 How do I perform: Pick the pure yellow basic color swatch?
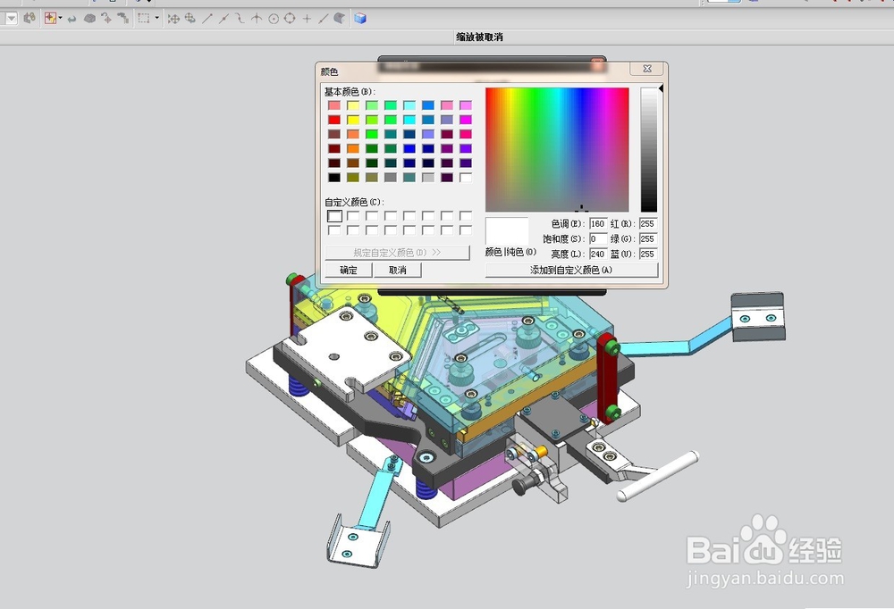(353, 120)
